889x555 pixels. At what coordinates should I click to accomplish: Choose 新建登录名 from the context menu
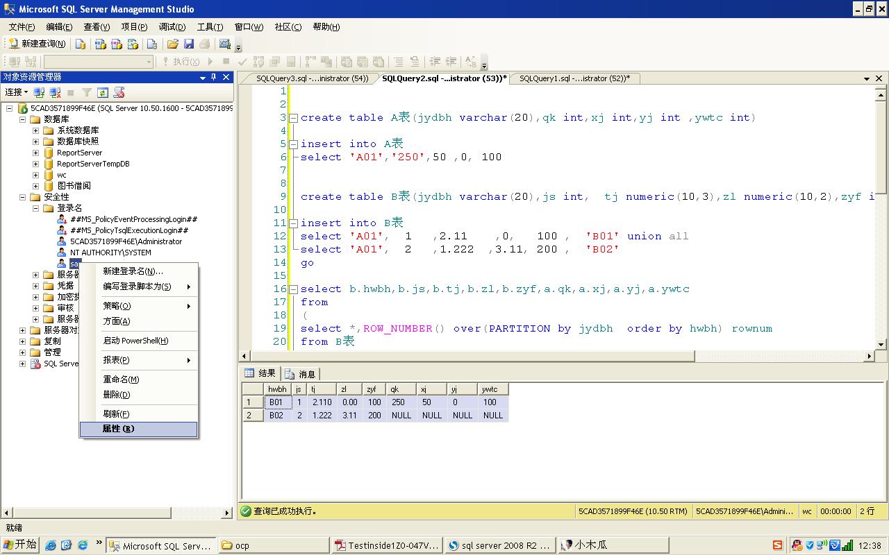pyautogui.click(x=133, y=271)
